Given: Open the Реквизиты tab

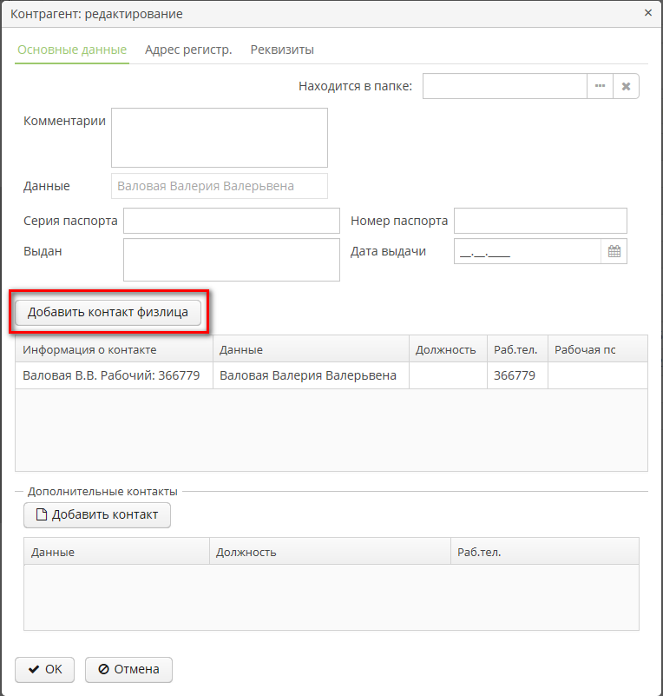Looking at the screenshot, I should tap(282, 50).
